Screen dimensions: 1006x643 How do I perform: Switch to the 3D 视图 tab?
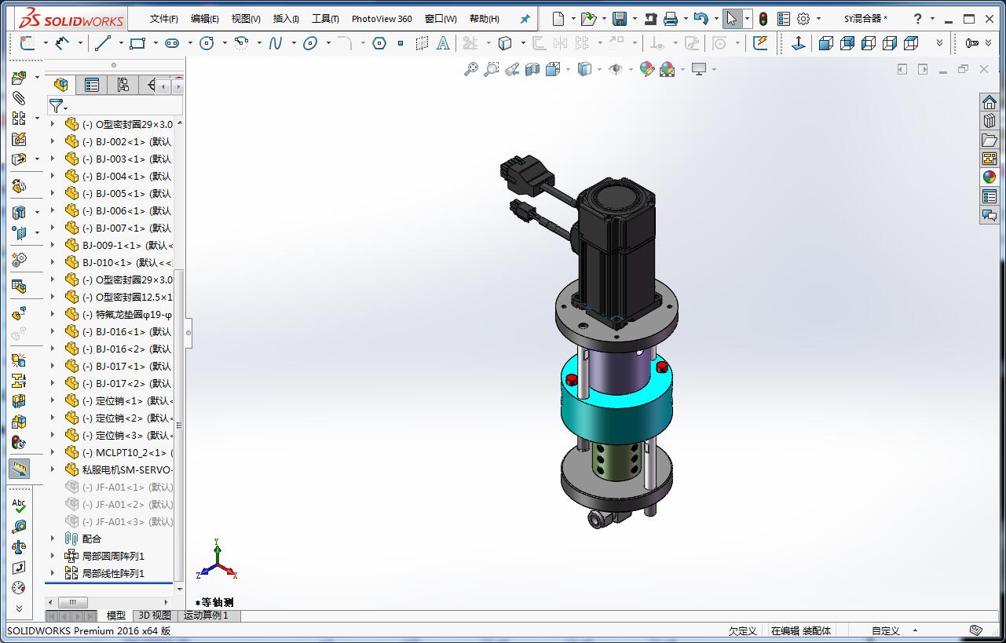[155, 616]
